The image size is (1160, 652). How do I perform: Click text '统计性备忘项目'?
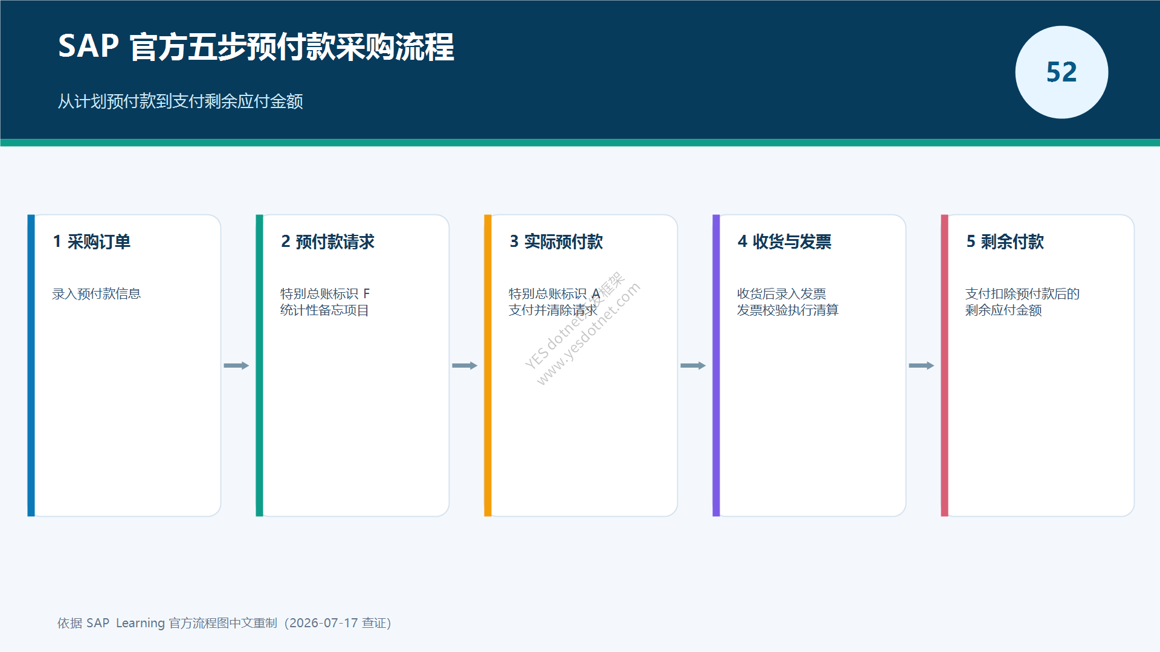[x=324, y=310]
